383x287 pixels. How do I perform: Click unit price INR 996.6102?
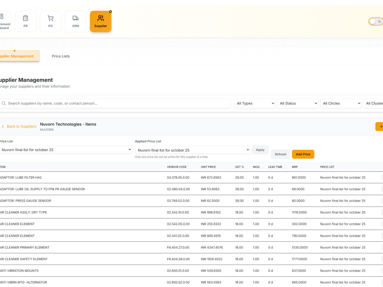click(x=211, y=212)
